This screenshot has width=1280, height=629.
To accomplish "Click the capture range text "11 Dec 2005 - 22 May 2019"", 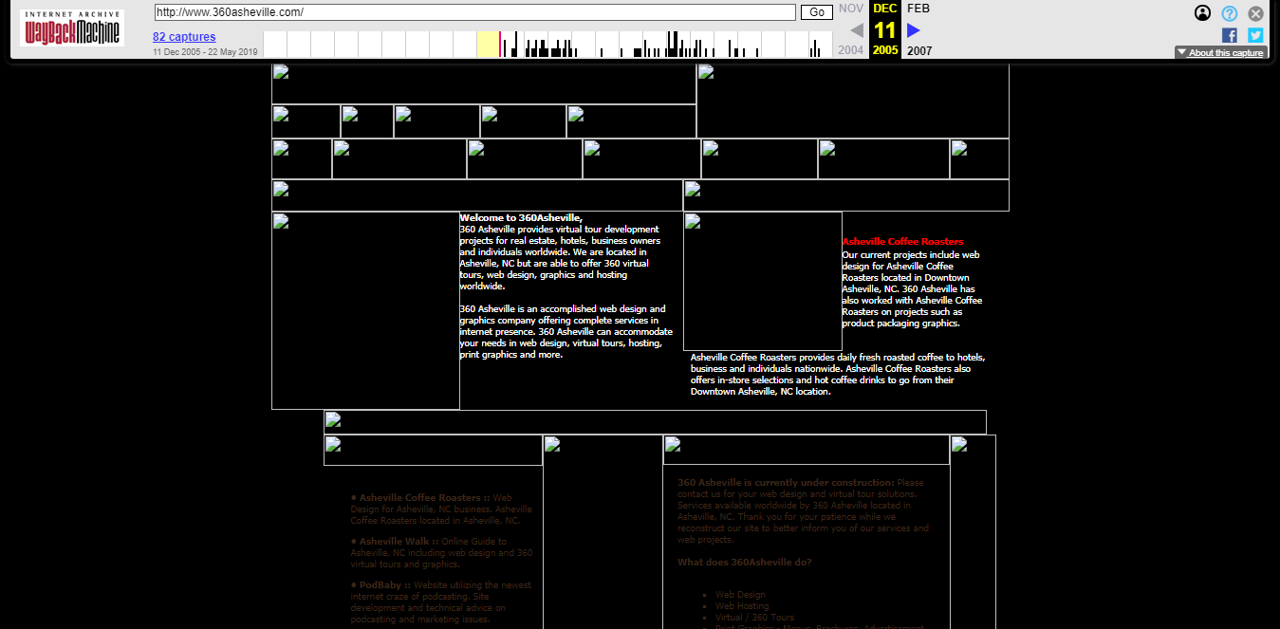I will pos(205,52).
